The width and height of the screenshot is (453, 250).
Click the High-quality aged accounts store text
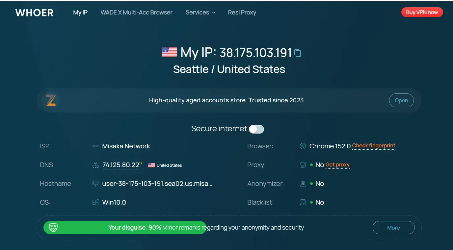227,100
